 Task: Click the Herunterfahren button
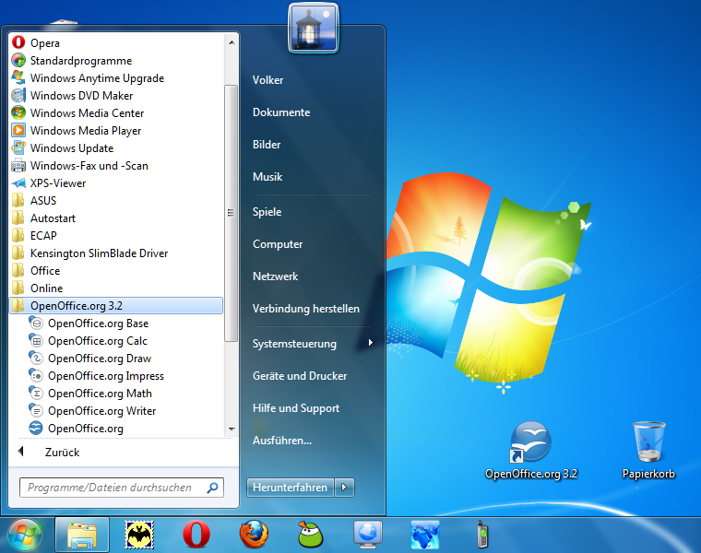pyautogui.click(x=291, y=488)
